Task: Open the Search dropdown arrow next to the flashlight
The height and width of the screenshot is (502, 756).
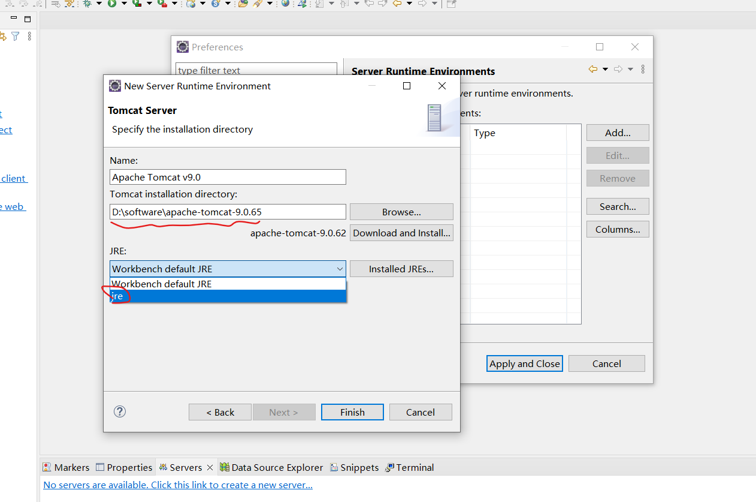Action: [270, 4]
